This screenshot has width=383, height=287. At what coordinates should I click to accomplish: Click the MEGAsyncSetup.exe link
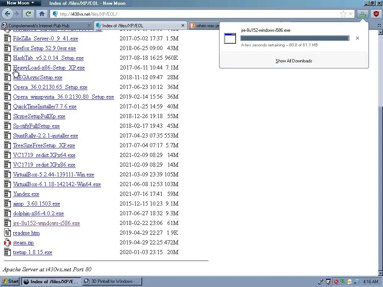pos(38,77)
